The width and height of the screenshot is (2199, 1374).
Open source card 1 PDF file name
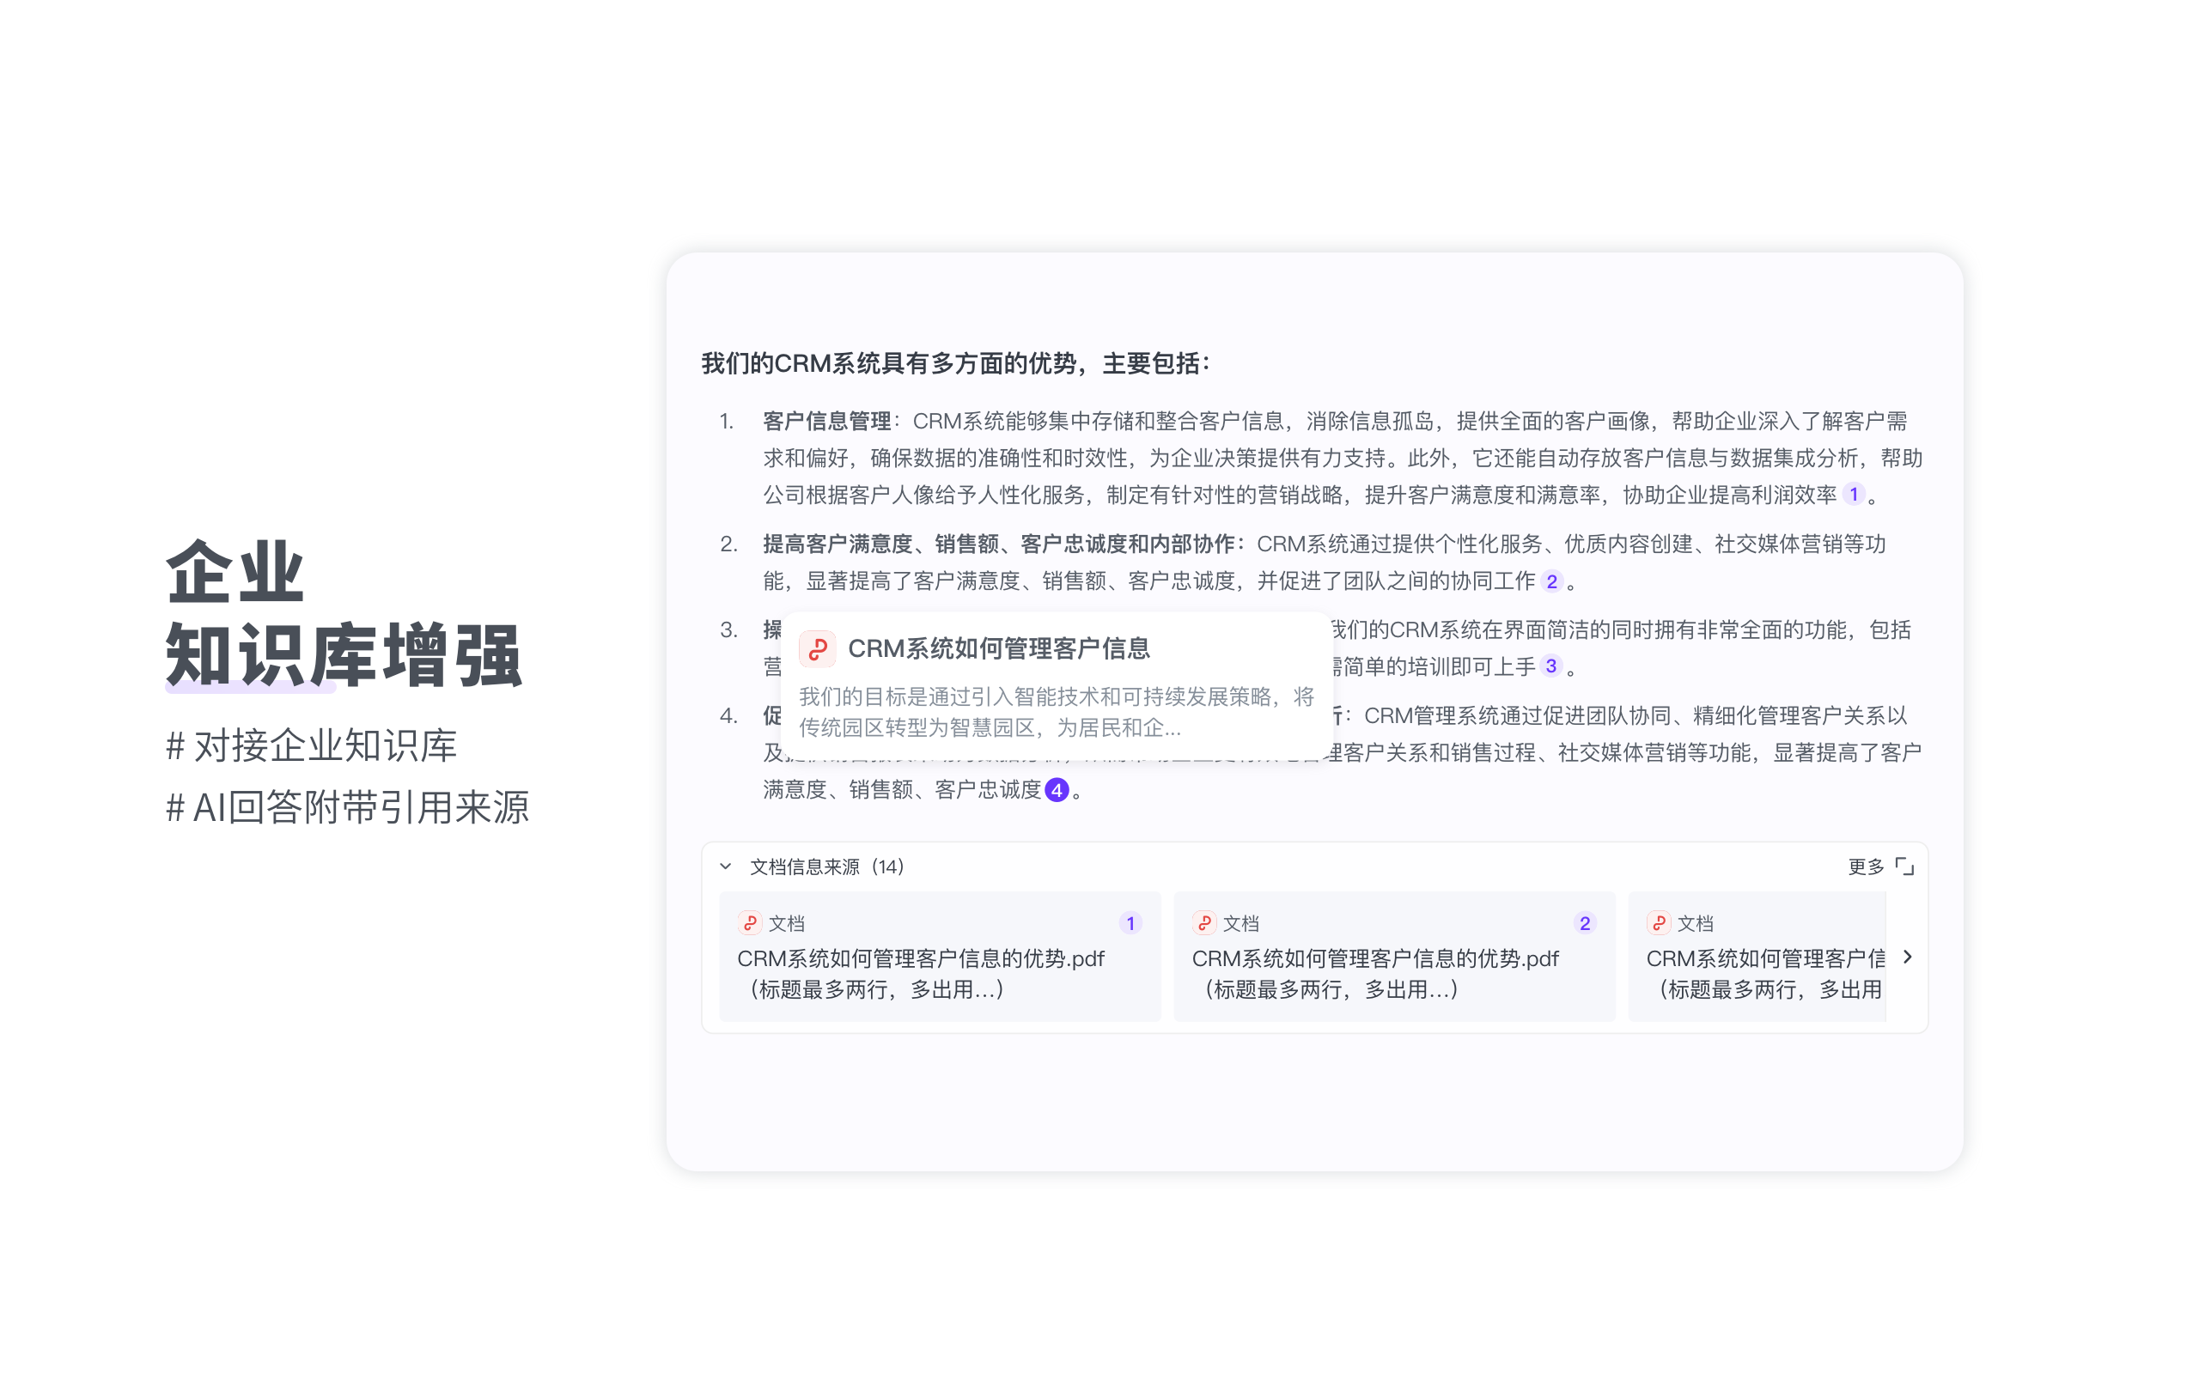click(x=921, y=958)
